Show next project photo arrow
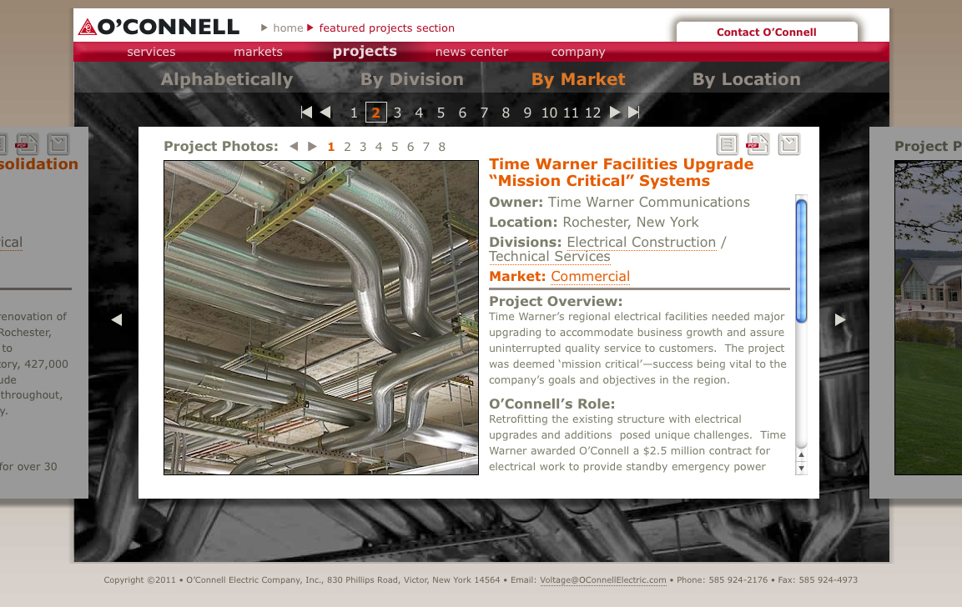This screenshot has height=607, width=962. (x=312, y=146)
